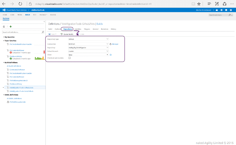Click the red failed status icon under TfsCredentialViewer

[x=11, y=53]
